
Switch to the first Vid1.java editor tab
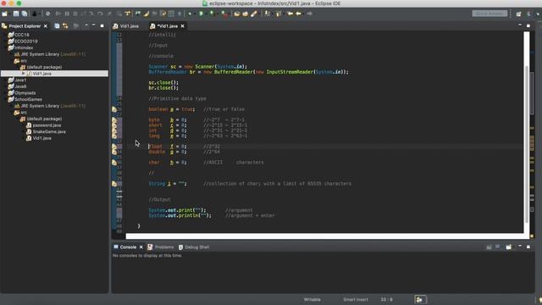126,26
